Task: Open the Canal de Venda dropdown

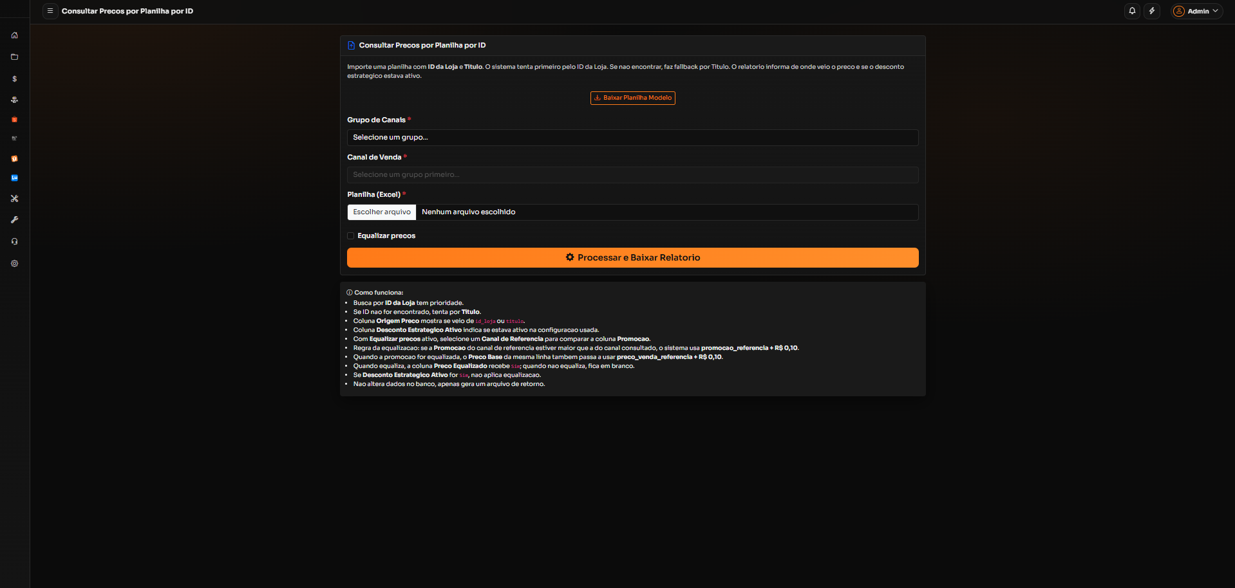Action: click(x=632, y=175)
